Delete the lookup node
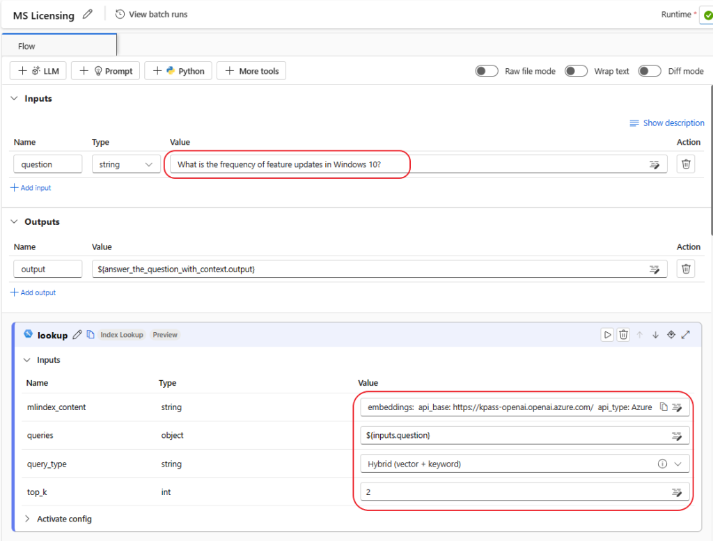This screenshot has width=713, height=541. coord(623,335)
